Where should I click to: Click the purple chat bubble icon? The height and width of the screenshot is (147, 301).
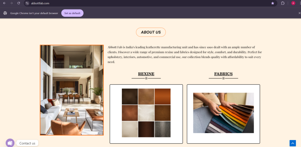tap(10, 143)
